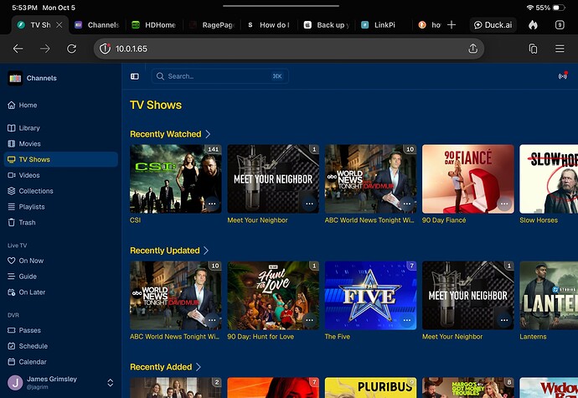The height and width of the screenshot is (398, 578).
Task: Click the Lanterns show title
Action: 533,336
